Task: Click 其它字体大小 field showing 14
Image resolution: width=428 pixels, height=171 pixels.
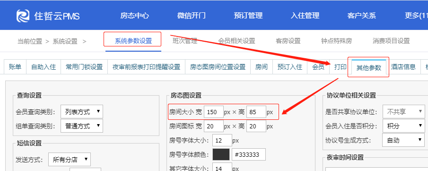Action: (x=222, y=167)
